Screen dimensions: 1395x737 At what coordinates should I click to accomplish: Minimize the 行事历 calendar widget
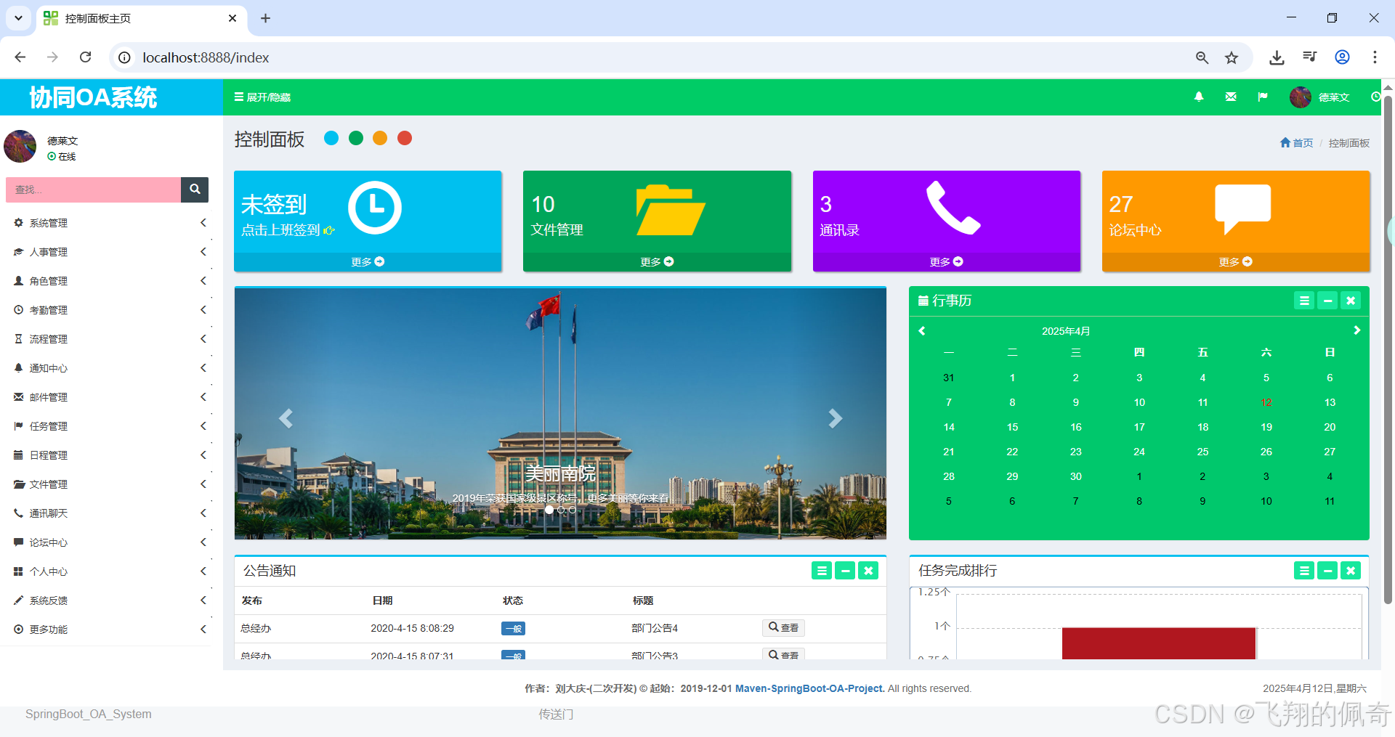click(1327, 300)
